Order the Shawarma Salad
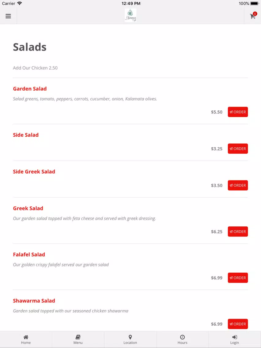Image resolution: width=261 pixels, height=348 pixels. [238, 324]
